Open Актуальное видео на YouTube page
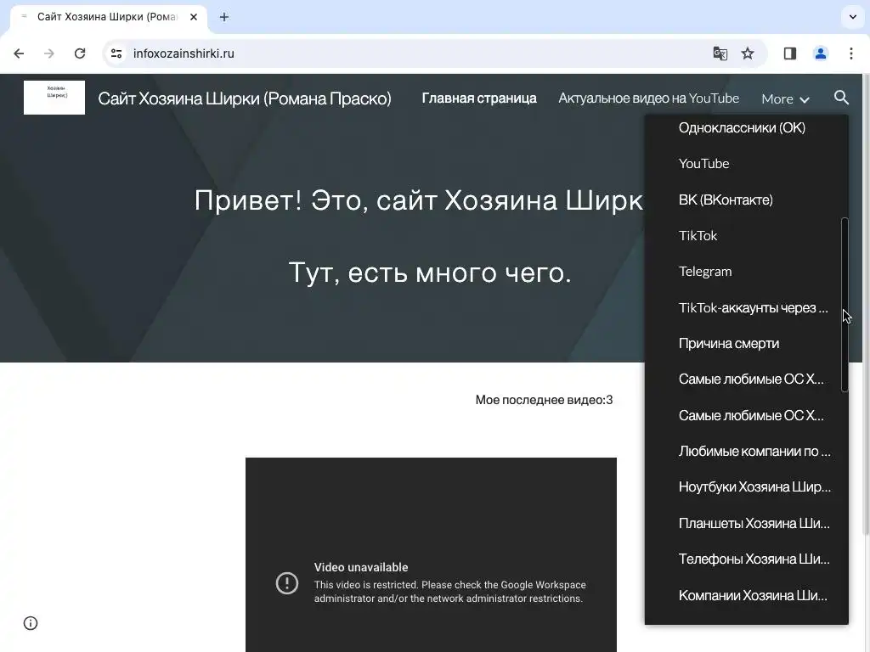870x652 pixels. point(648,98)
